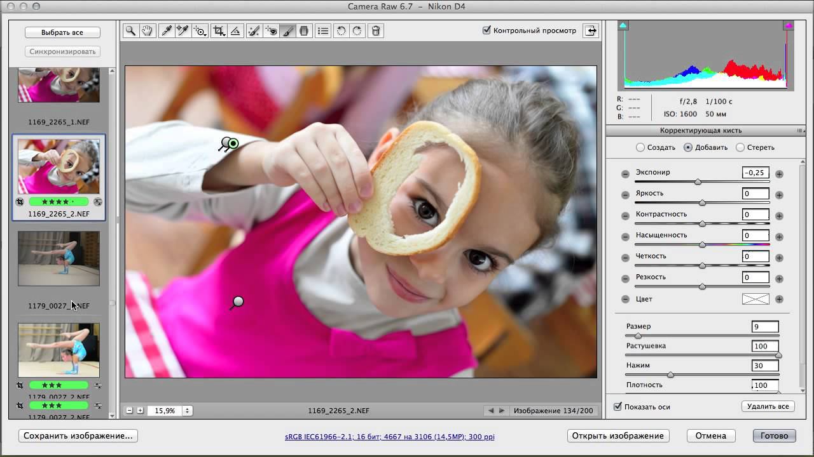Select the Straighten tool
This screenshot has width=814, height=457.
(235, 30)
